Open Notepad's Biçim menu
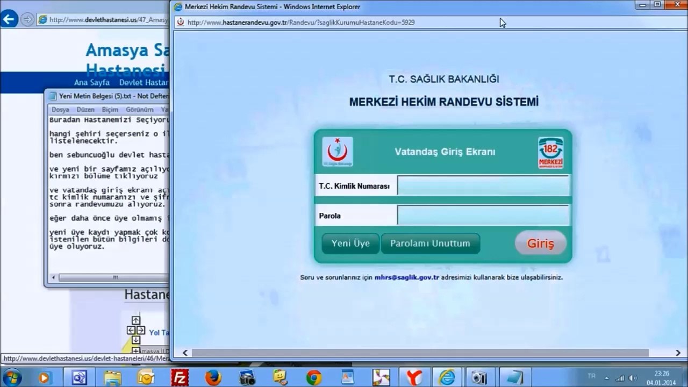Image resolution: width=688 pixels, height=387 pixels. click(110, 110)
